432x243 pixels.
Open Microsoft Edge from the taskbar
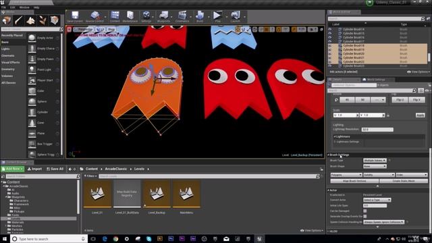pyautogui.click(x=105, y=239)
